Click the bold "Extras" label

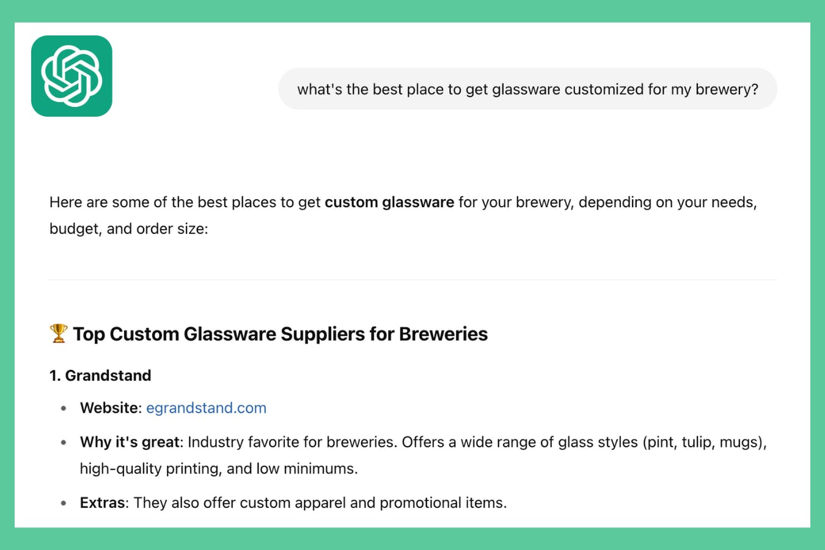(103, 502)
